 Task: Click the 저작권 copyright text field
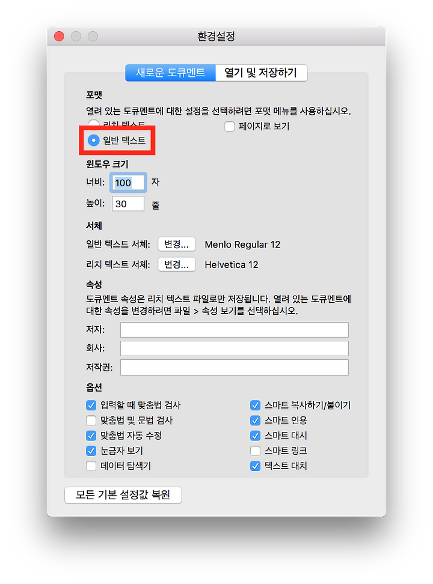(x=234, y=367)
